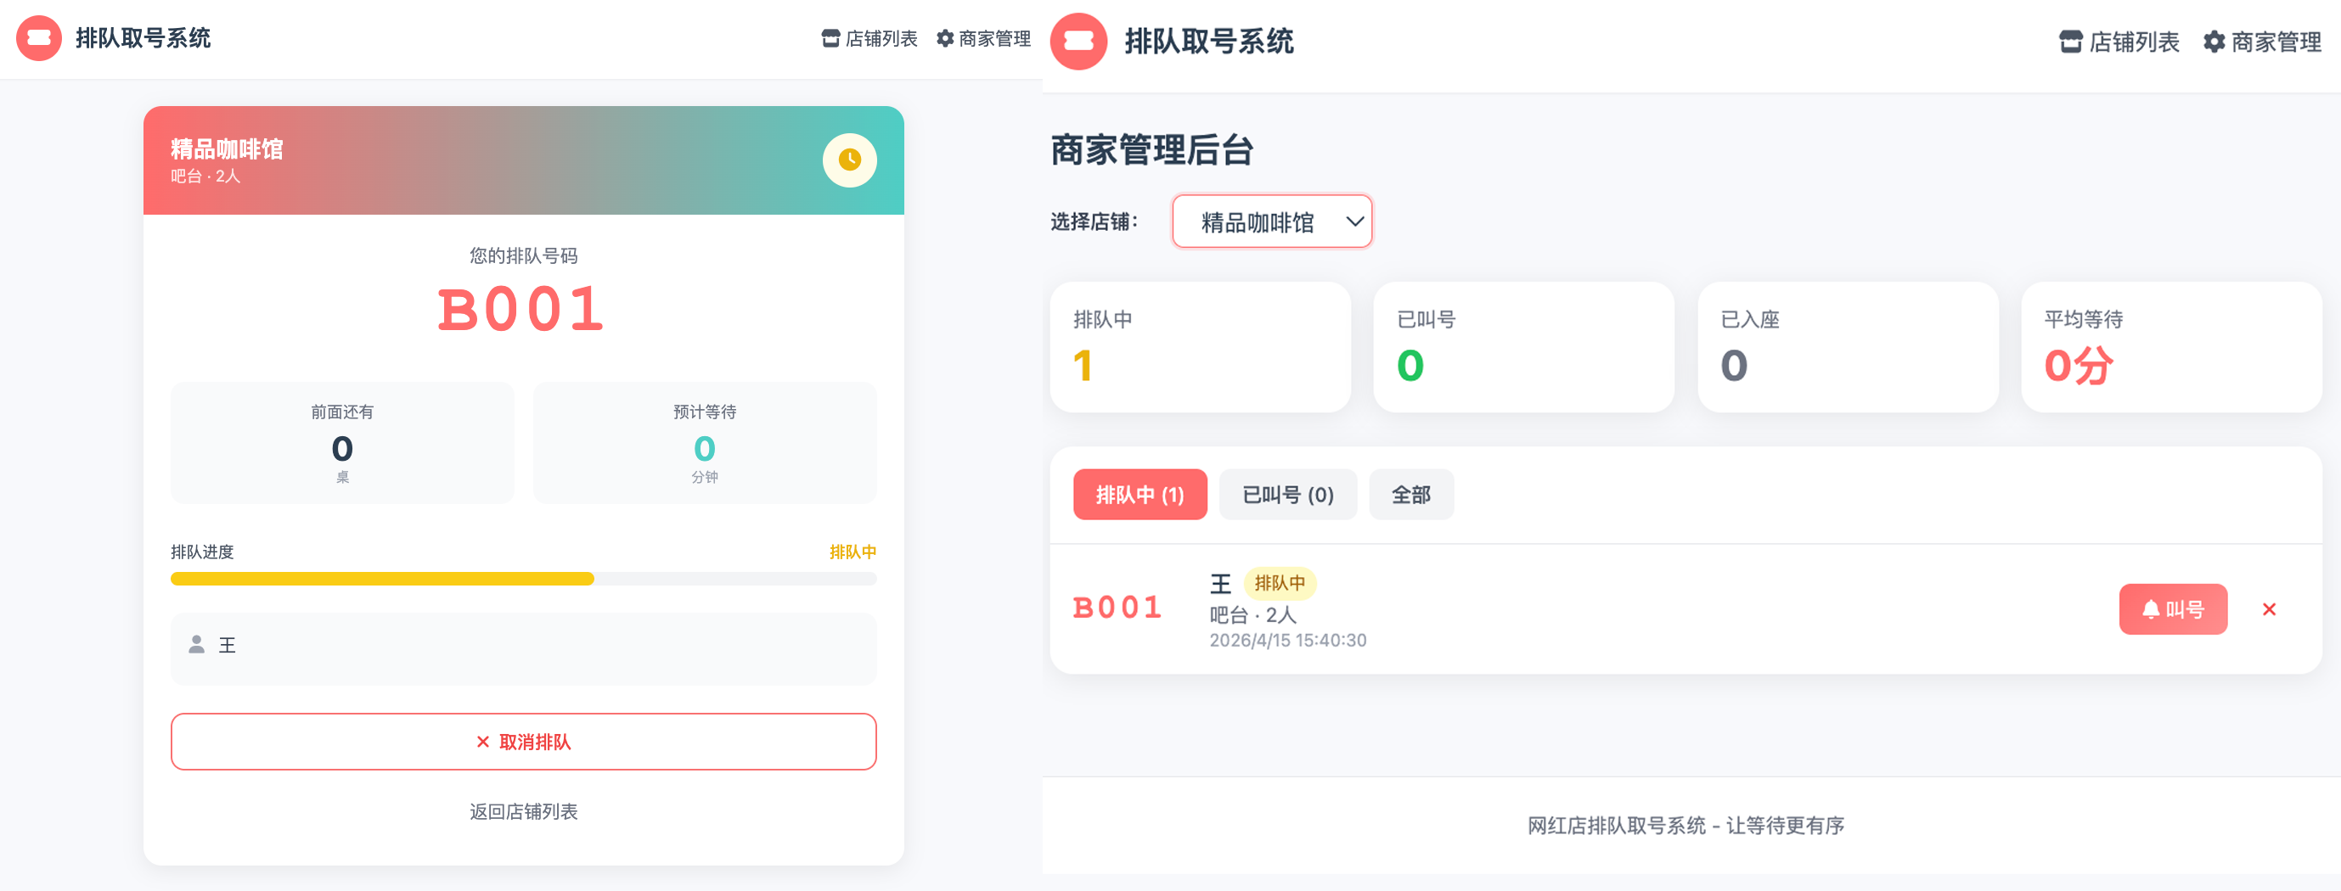
Task: Click the ticket number B001 in the queue list
Action: (x=1117, y=608)
